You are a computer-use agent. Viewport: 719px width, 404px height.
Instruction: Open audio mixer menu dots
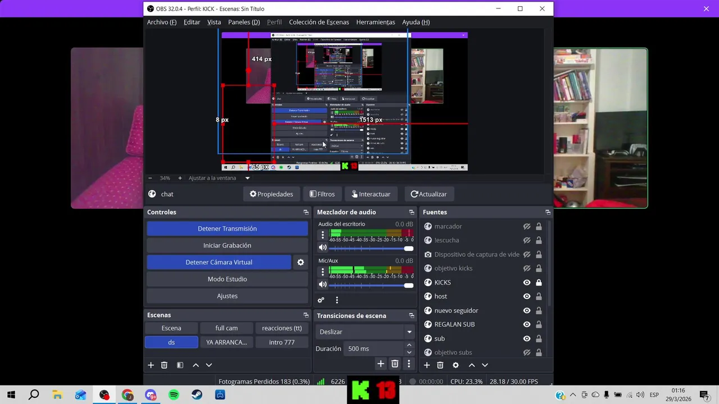(336, 300)
